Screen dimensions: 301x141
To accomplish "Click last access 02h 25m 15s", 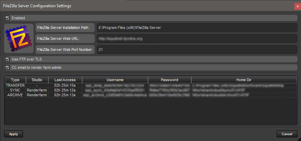I will pos(65,85).
